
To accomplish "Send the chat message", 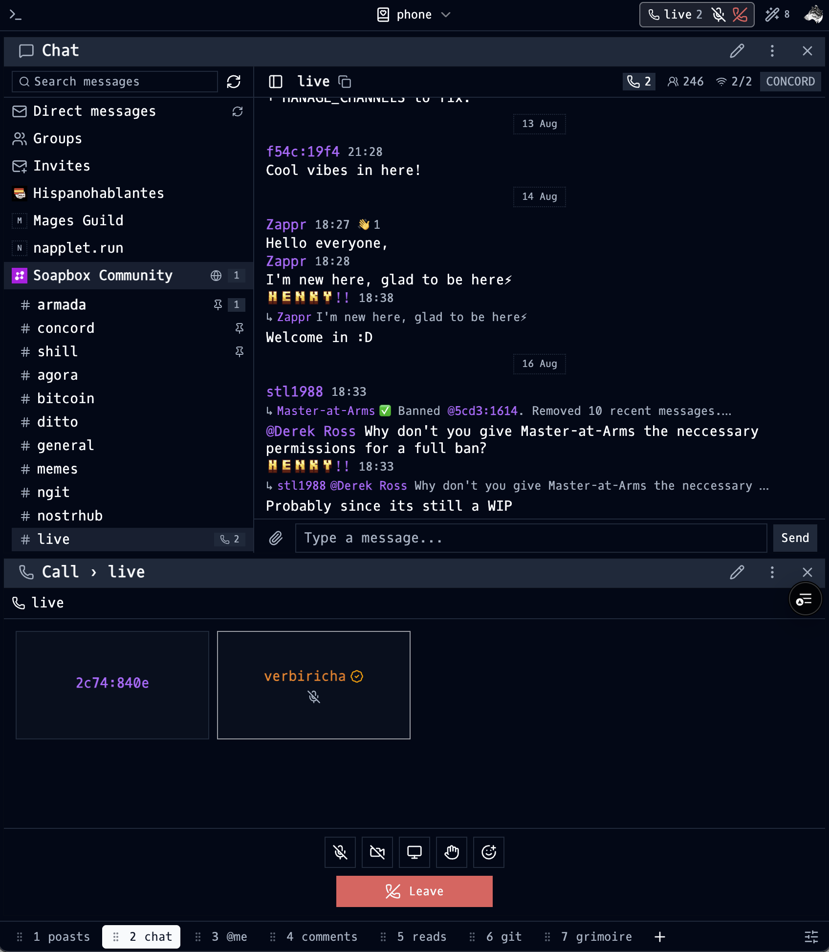I will tap(795, 538).
